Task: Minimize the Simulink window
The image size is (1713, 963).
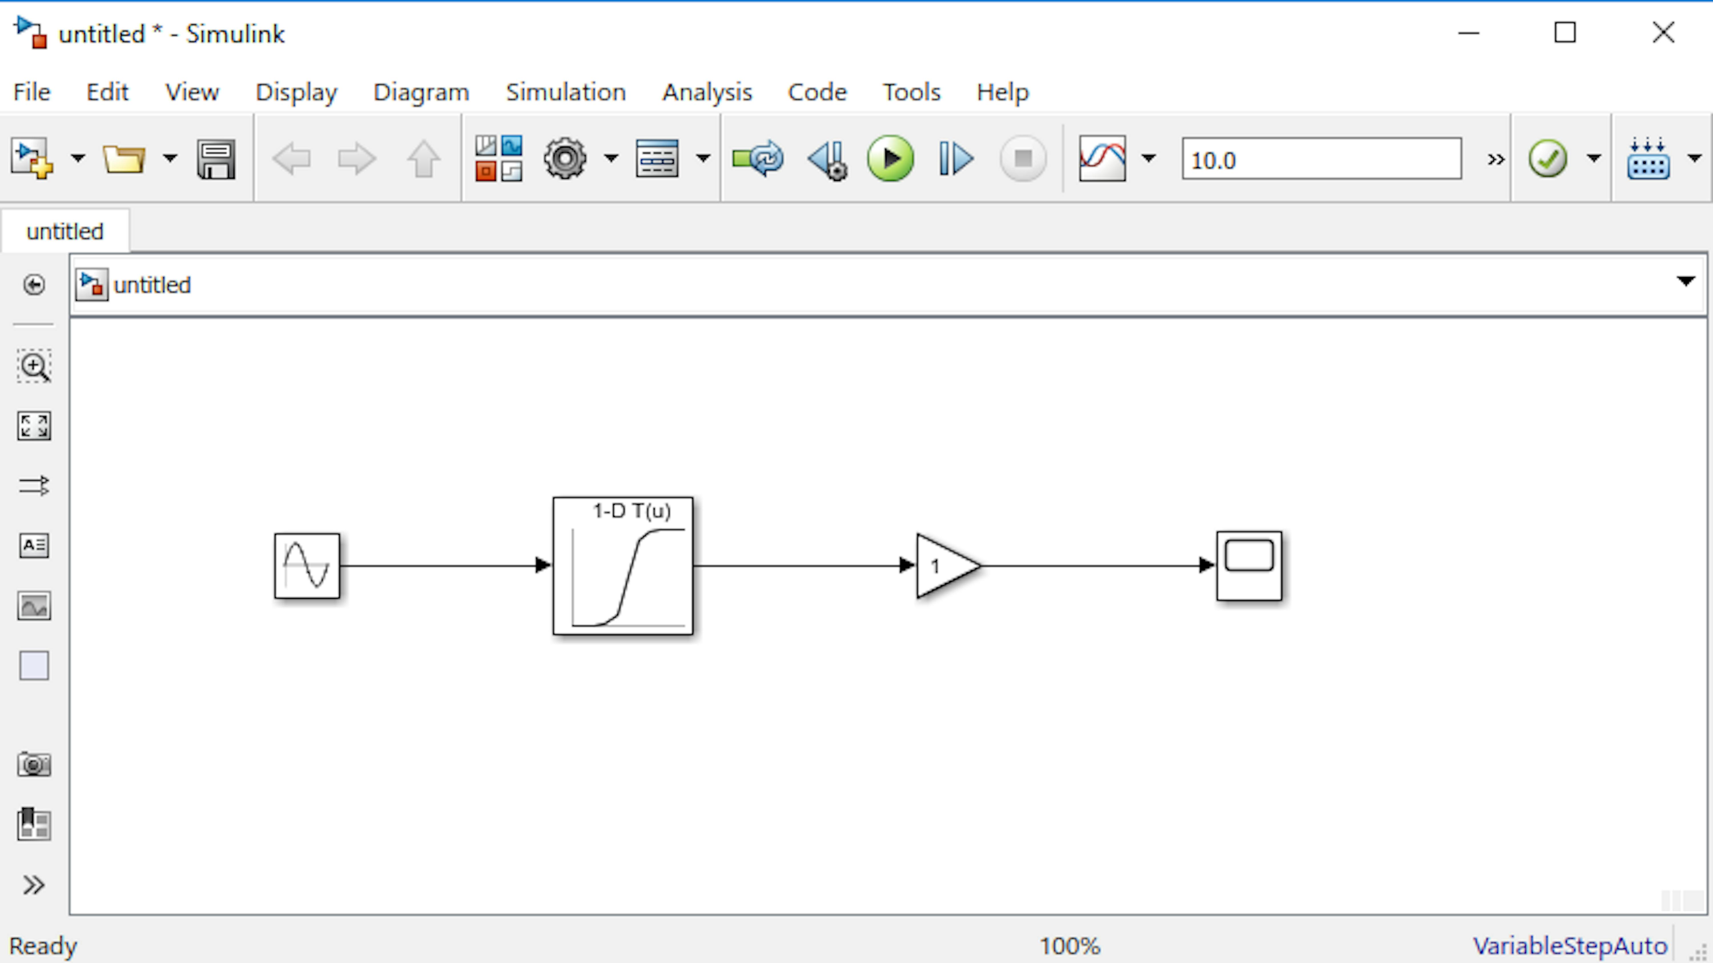Action: pyautogui.click(x=1468, y=33)
